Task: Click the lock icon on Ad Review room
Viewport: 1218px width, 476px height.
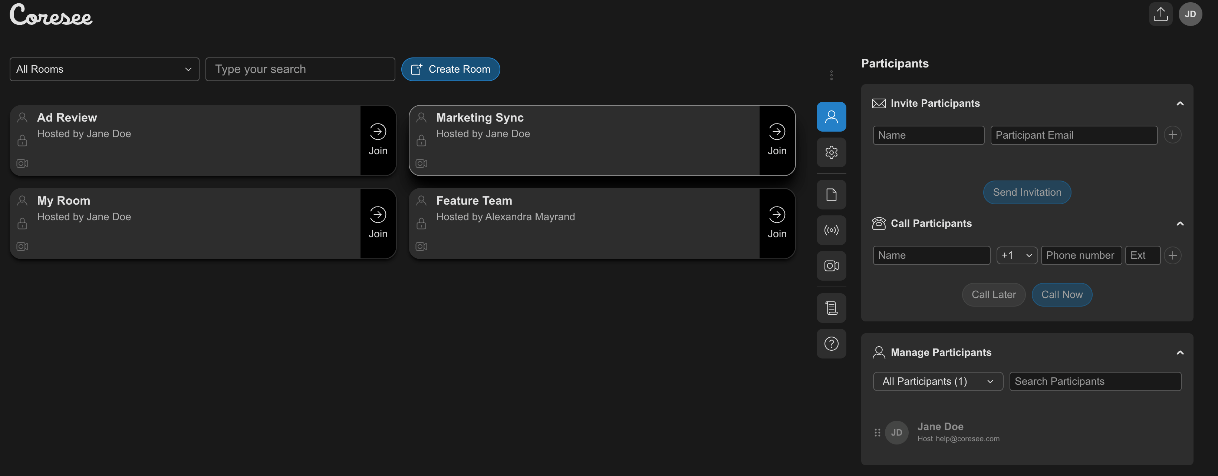Action: (22, 141)
